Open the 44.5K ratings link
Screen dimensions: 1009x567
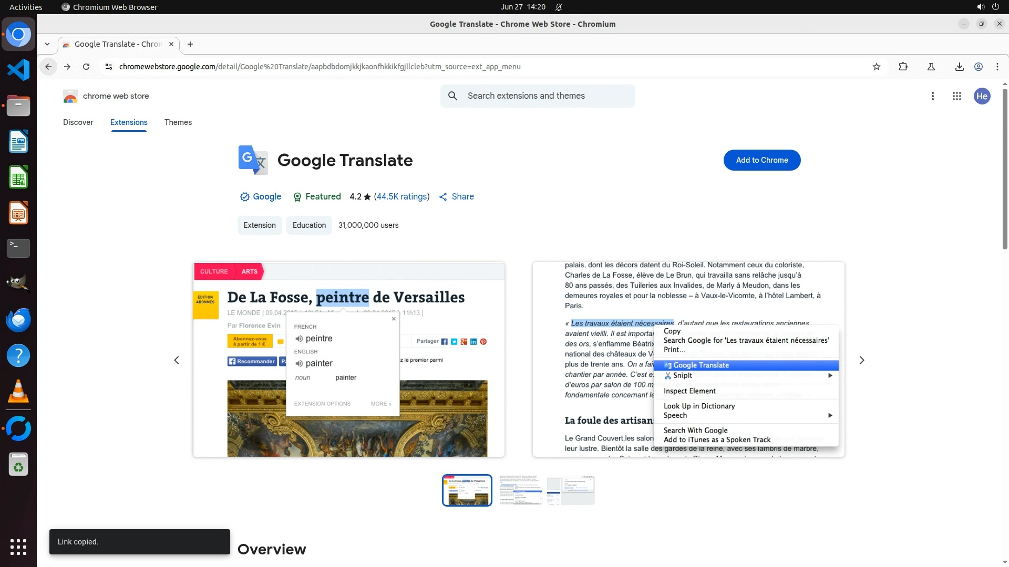coord(401,196)
